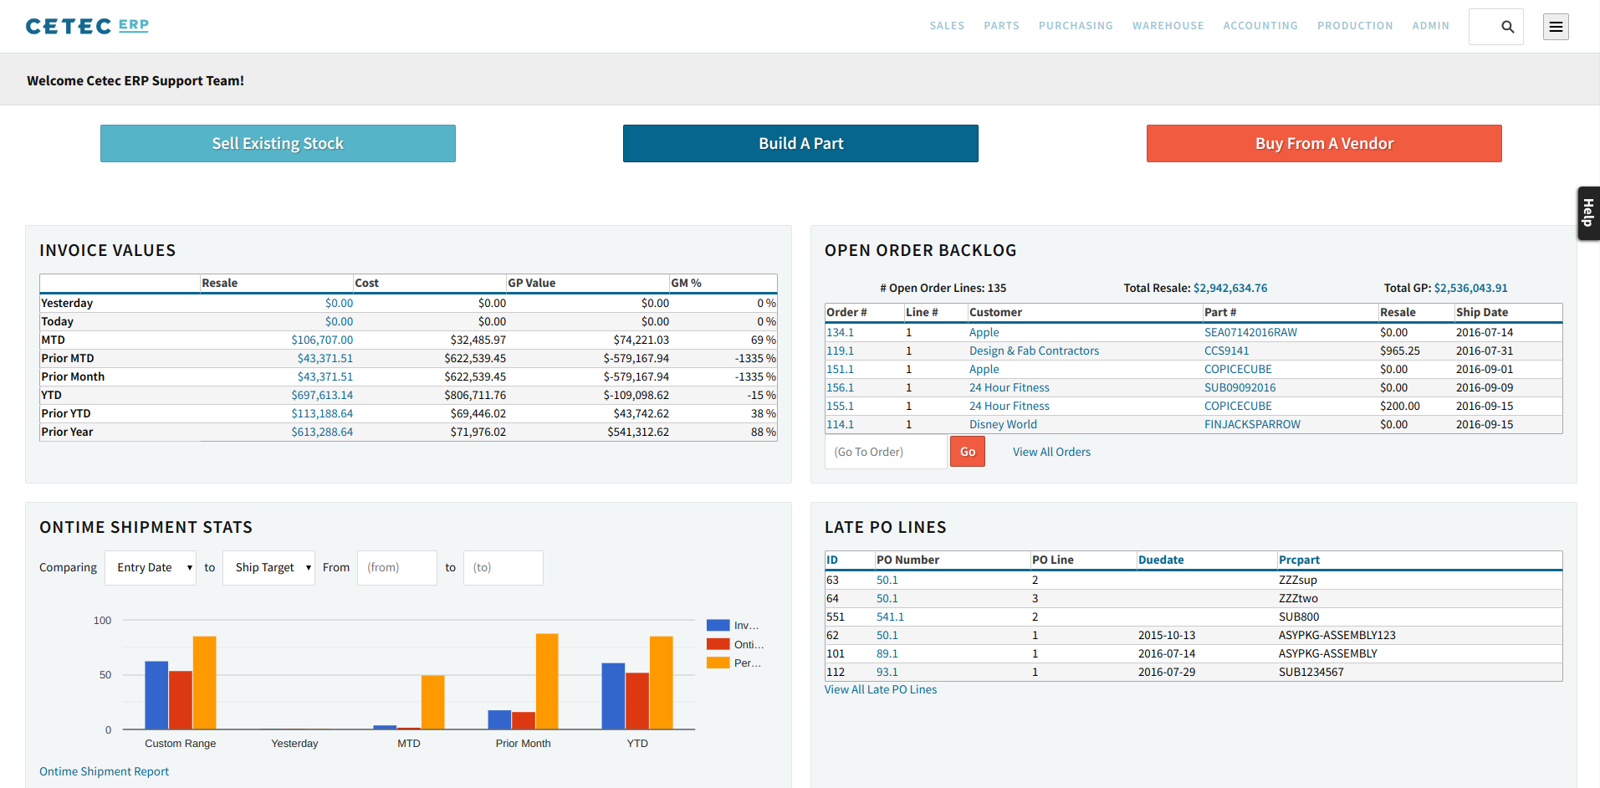Sort Late PO Lines by ID

pos(832,560)
